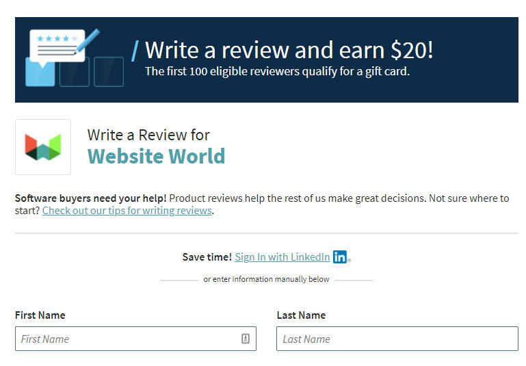The image size is (526, 366).
Task: Open the tips for writing reviews link
Action: pyautogui.click(x=127, y=211)
